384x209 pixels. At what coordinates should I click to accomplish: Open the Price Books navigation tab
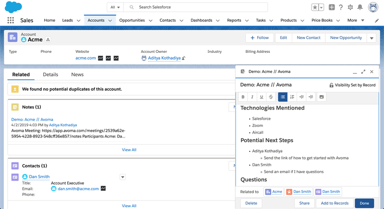pos(322,20)
